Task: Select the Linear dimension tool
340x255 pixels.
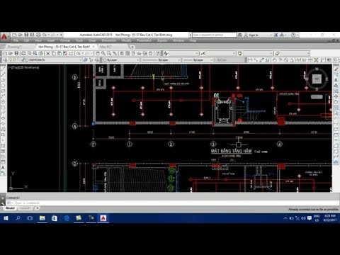Action: click(250, 60)
